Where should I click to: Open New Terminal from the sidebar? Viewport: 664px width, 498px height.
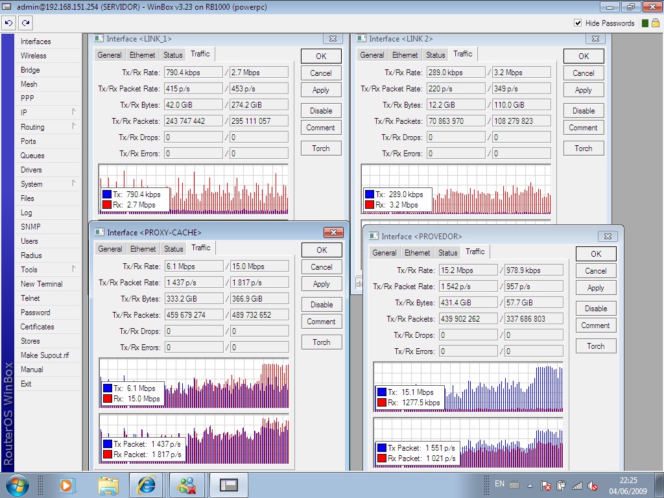48,284
